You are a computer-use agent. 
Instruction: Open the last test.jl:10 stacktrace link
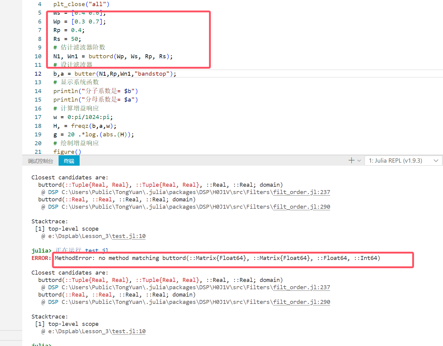click(x=129, y=331)
